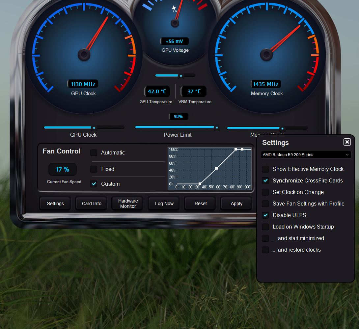The width and height of the screenshot is (359, 329).
Task: Click the Fan Control heading
Action: [x=61, y=151]
